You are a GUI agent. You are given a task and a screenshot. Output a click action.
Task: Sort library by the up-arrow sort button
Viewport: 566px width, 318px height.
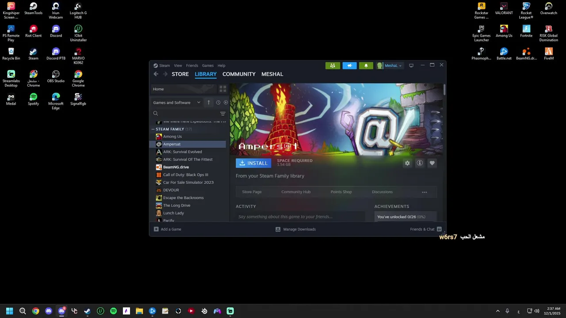209,102
